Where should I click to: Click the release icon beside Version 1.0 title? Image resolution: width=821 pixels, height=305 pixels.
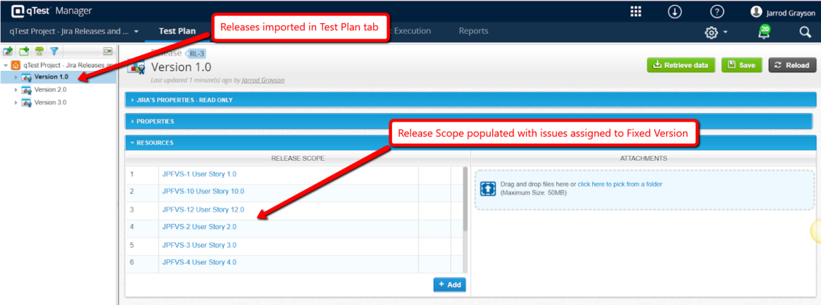point(137,68)
